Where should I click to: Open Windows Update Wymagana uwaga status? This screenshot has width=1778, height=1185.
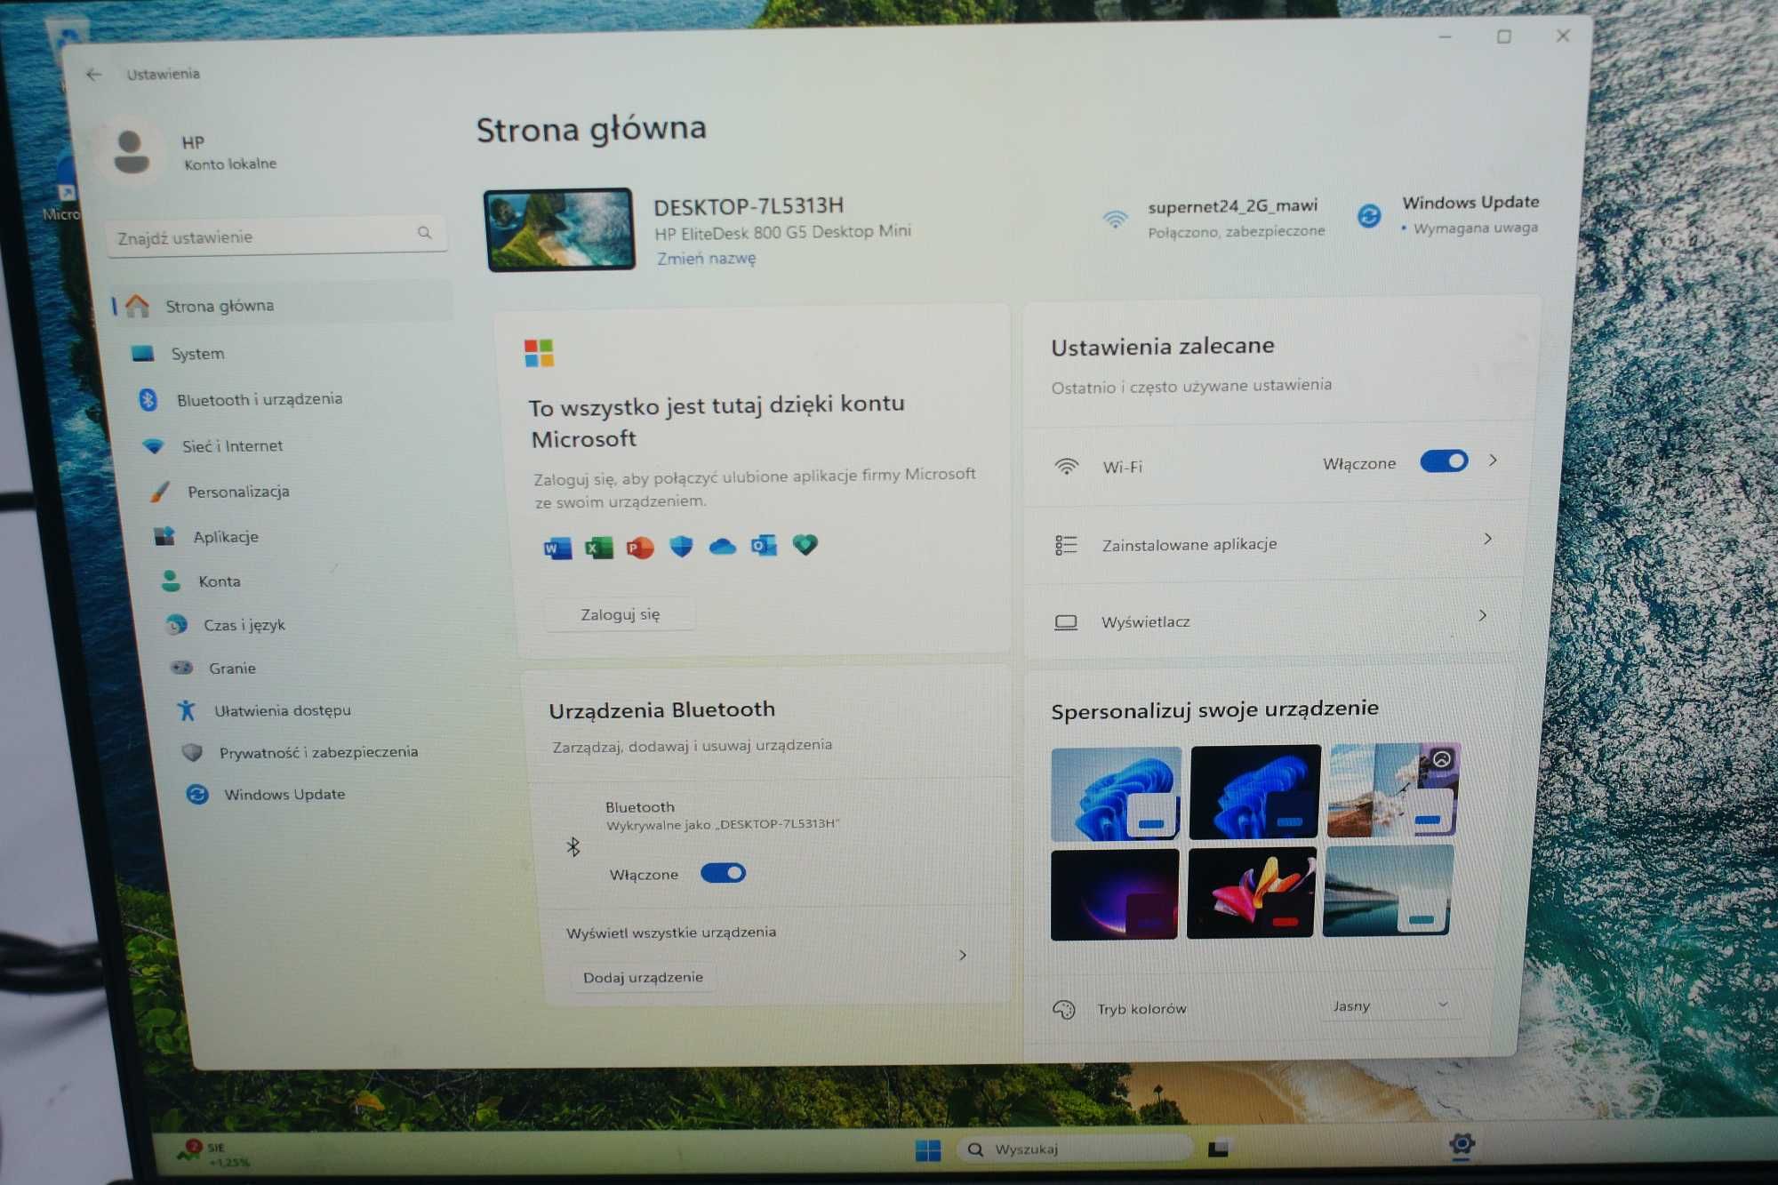pyautogui.click(x=1449, y=215)
